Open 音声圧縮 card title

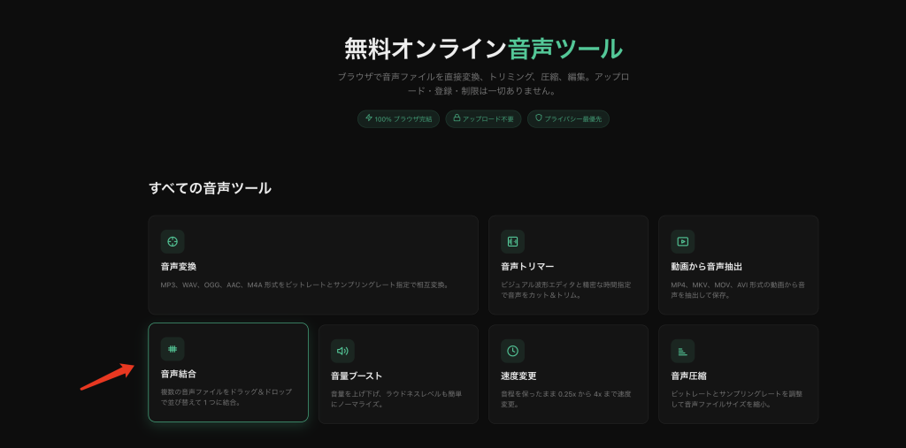[688, 376]
